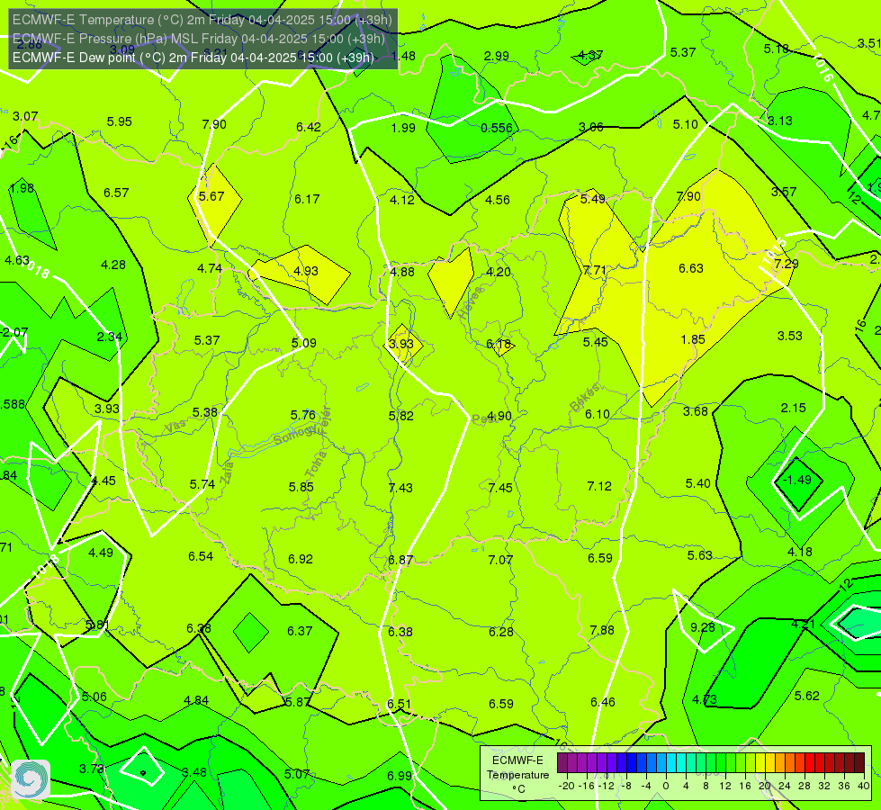Click the spiral weather logo icon

coord(31,778)
